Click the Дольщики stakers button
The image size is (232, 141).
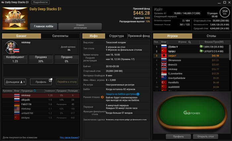[x=15, y=82]
